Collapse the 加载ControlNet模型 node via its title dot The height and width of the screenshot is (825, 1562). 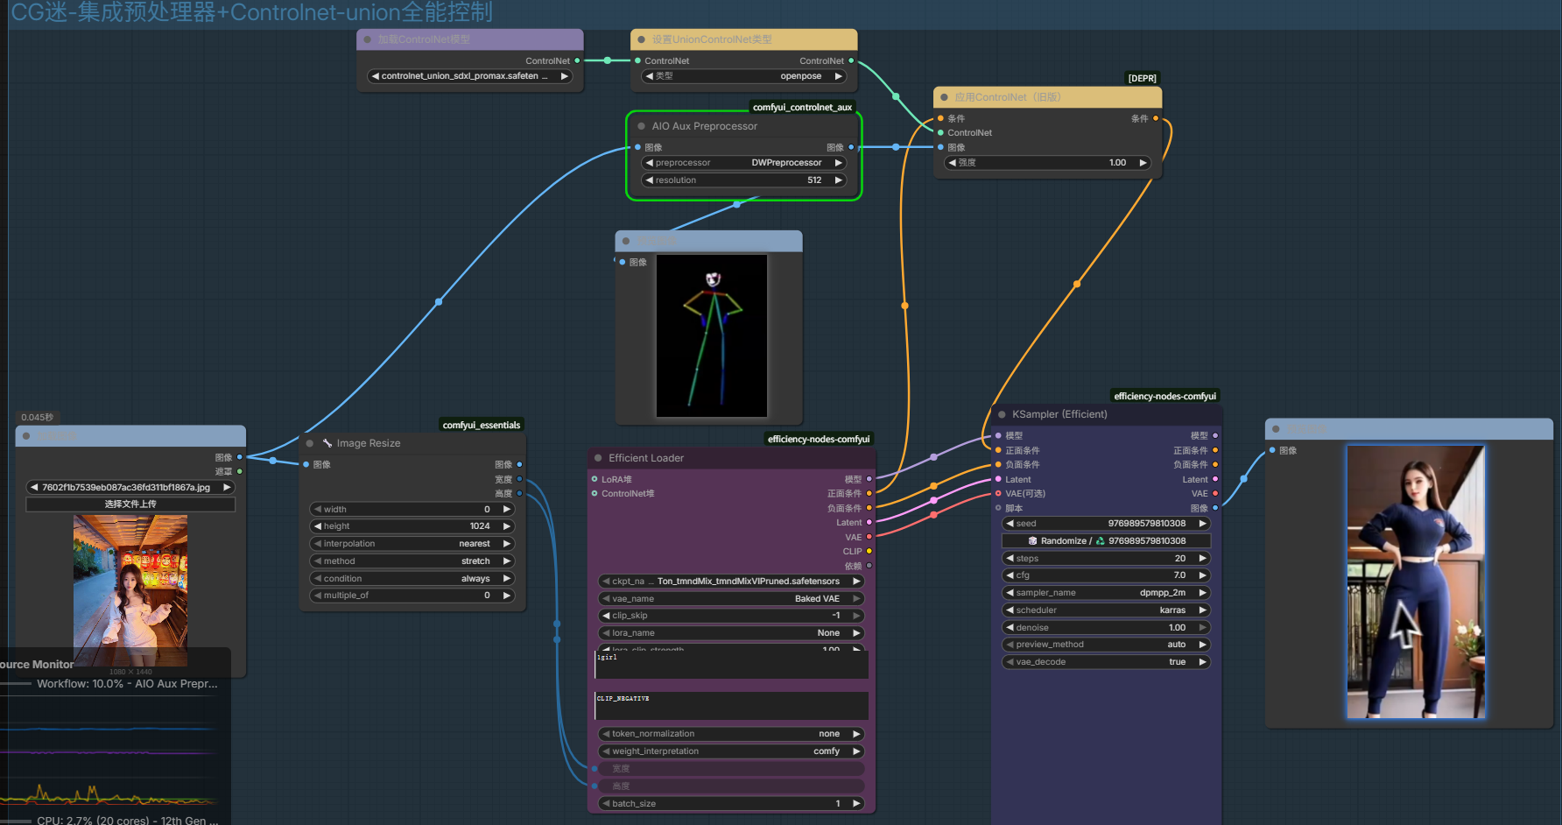(368, 39)
